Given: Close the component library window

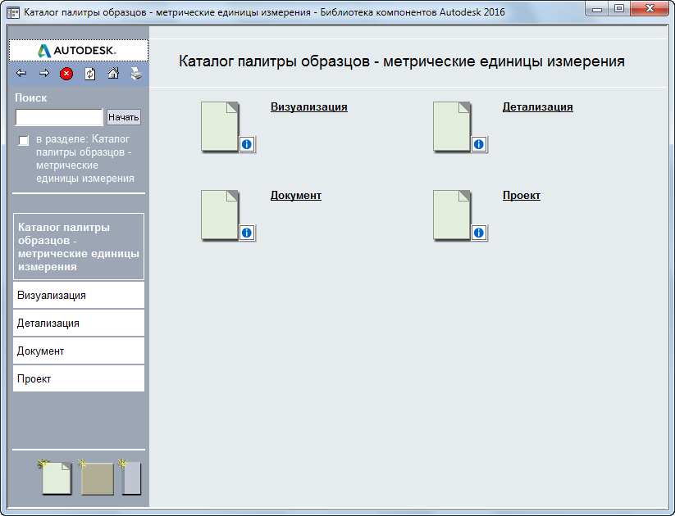Looking at the screenshot, I should [650, 8].
